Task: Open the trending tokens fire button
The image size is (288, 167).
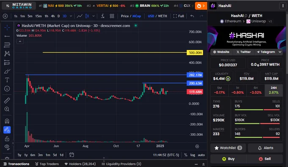Action: (201, 6)
